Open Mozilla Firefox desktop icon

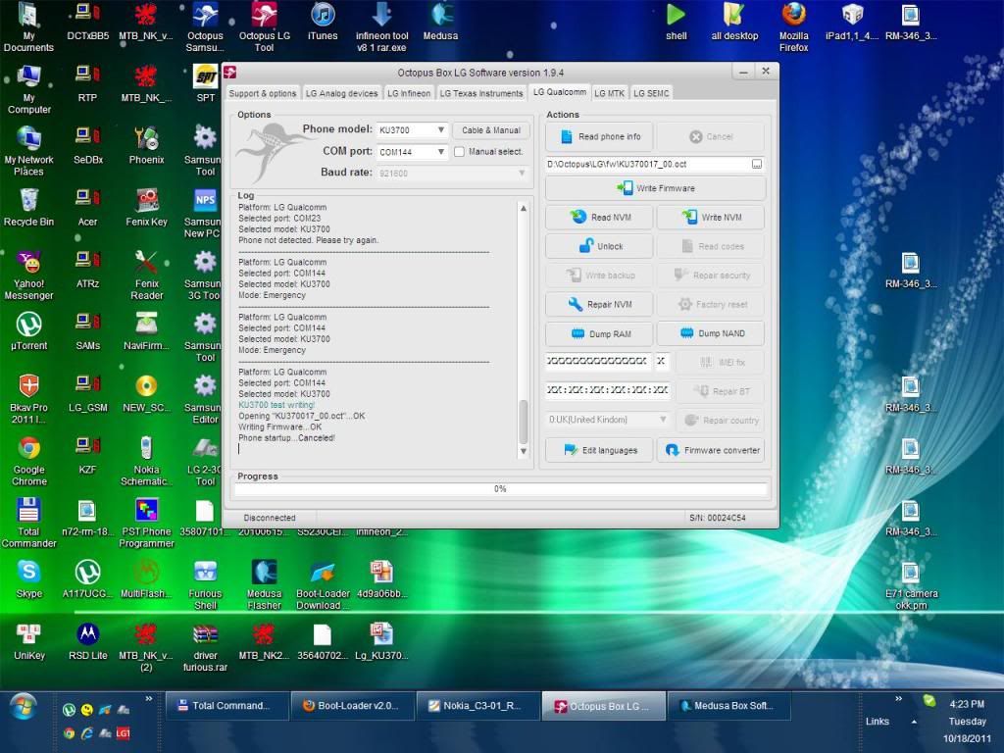click(793, 26)
